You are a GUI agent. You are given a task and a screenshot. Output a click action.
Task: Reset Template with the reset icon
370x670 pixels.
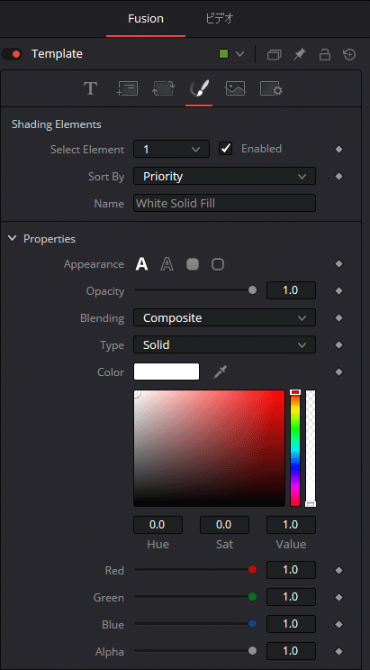[x=349, y=54]
